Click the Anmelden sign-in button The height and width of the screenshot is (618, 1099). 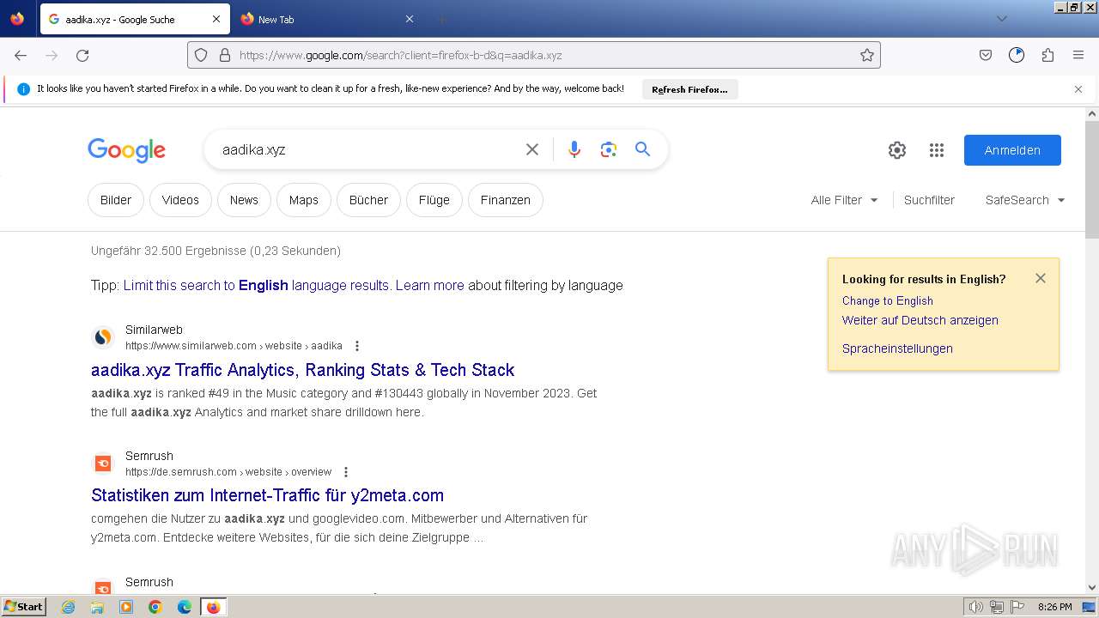[1012, 150]
